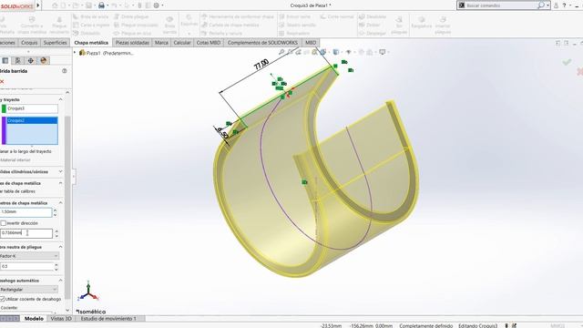Click the Convertir a chapa metálica tool
The width and height of the screenshot is (583, 328).
coord(32,25)
